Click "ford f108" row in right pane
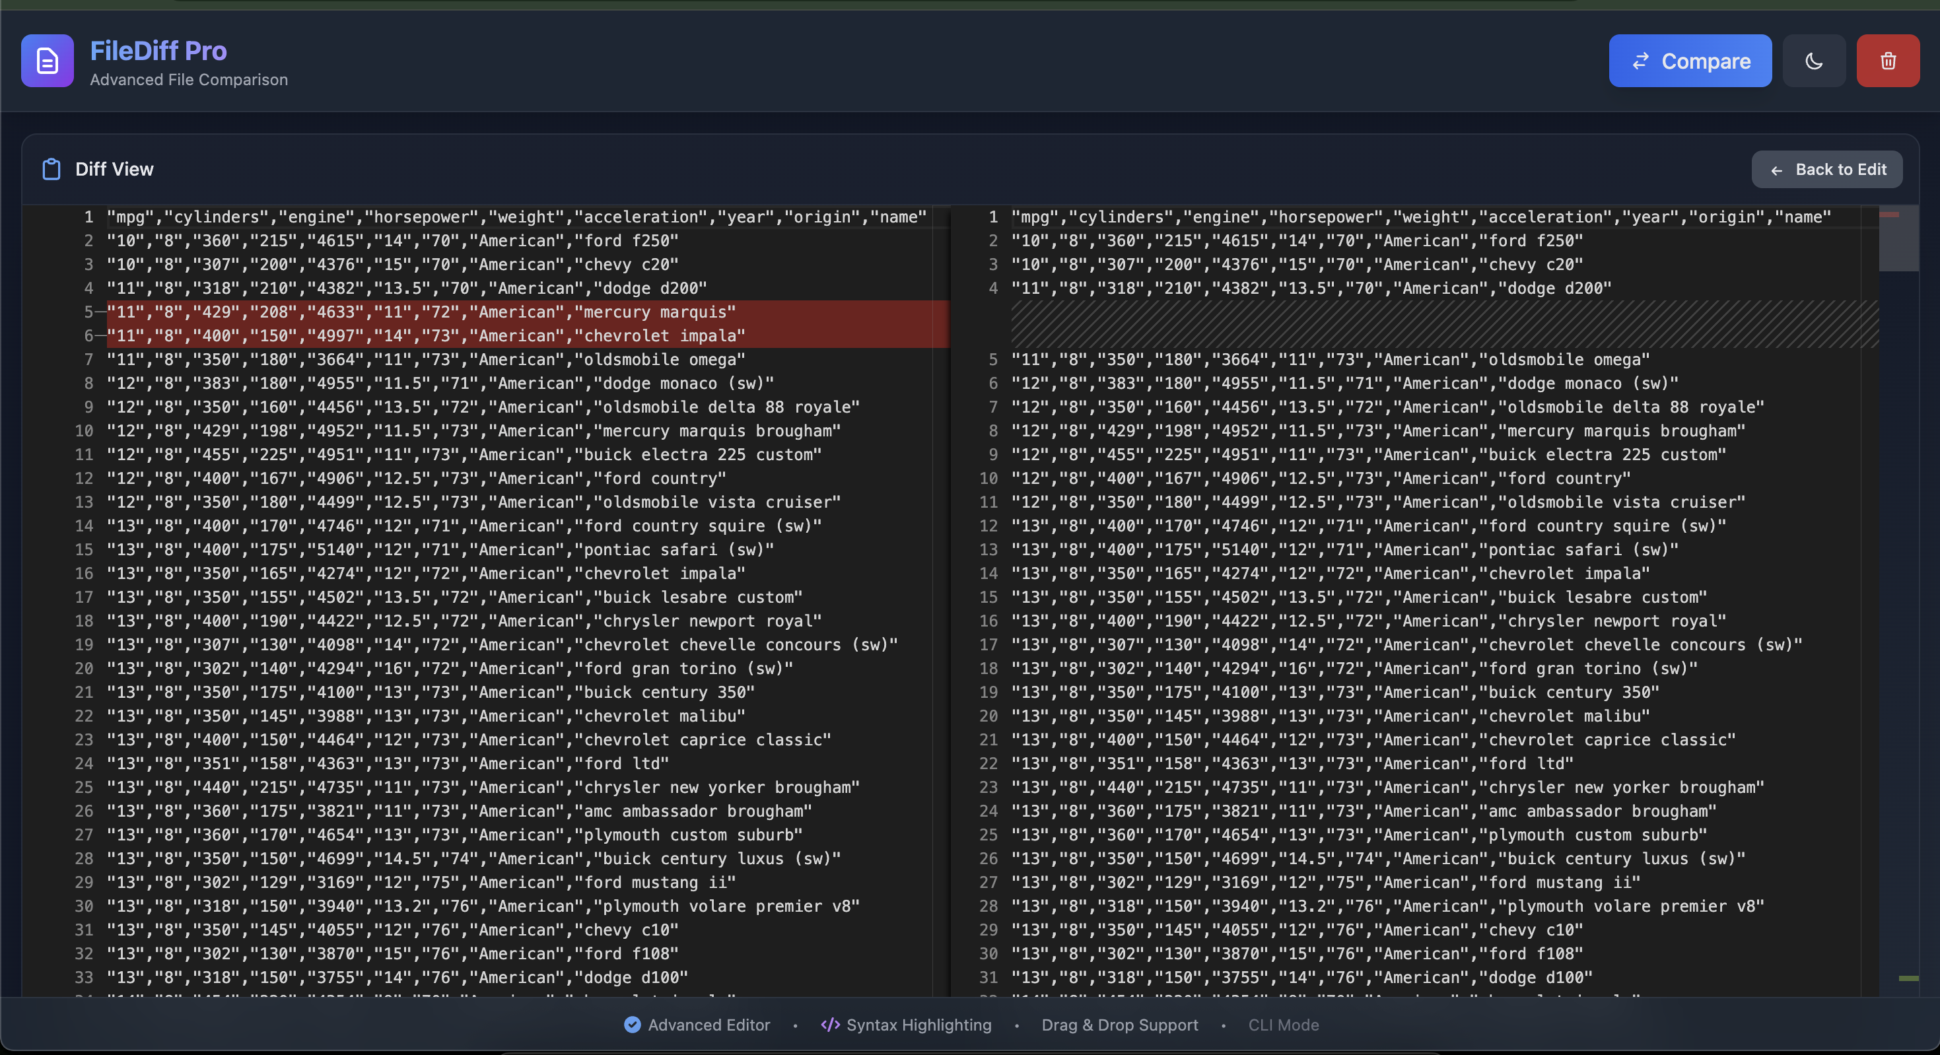The height and width of the screenshot is (1055, 1940). point(1297,954)
